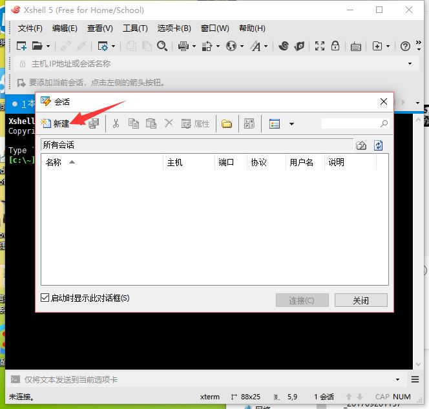Expand the toolbar overflow chevron
Viewport: 429px width, 409px height.
pyautogui.click(x=419, y=45)
